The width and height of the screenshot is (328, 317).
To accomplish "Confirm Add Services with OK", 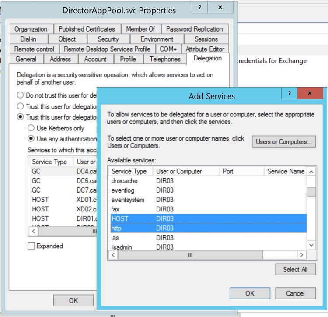I will click(x=250, y=293).
